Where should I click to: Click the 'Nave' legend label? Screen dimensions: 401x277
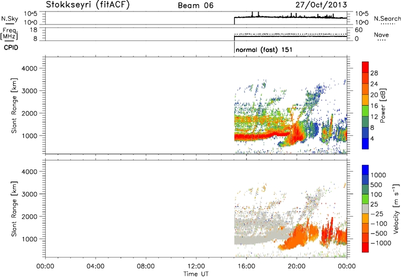pyautogui.click(x=381, y=35)
